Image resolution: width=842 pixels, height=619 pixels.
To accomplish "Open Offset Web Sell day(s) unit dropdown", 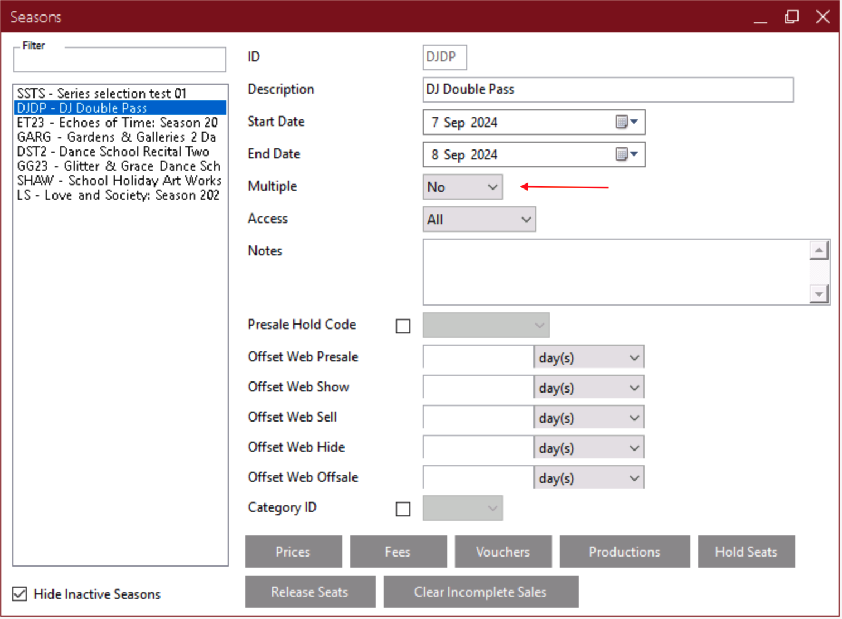I will pos(589,418).
